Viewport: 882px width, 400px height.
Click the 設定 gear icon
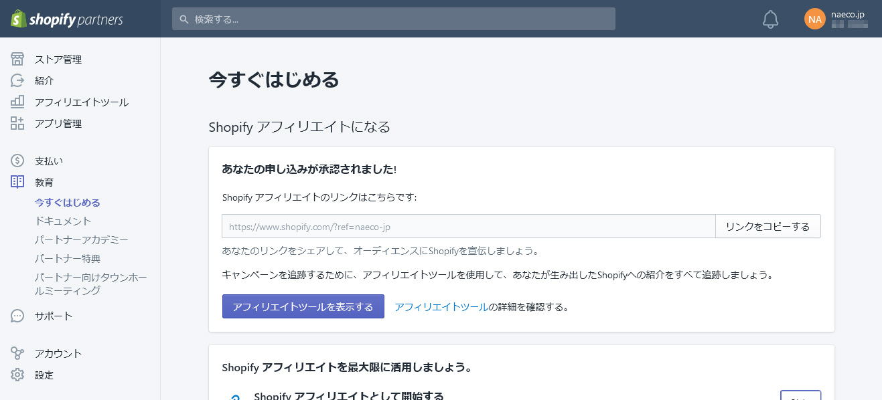(17, 375)
